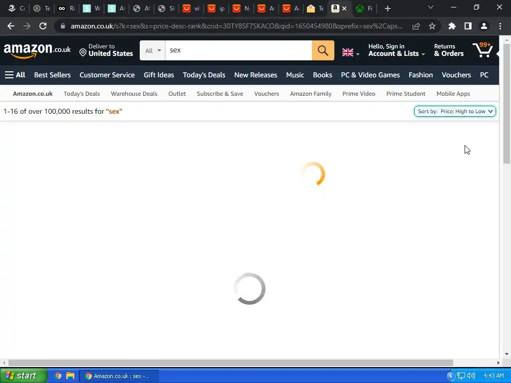The width and height of the screenshot is (511, 383).
Task: Open the Chrome profile icon
Action: pyautogui.click(x=484, y=26)
